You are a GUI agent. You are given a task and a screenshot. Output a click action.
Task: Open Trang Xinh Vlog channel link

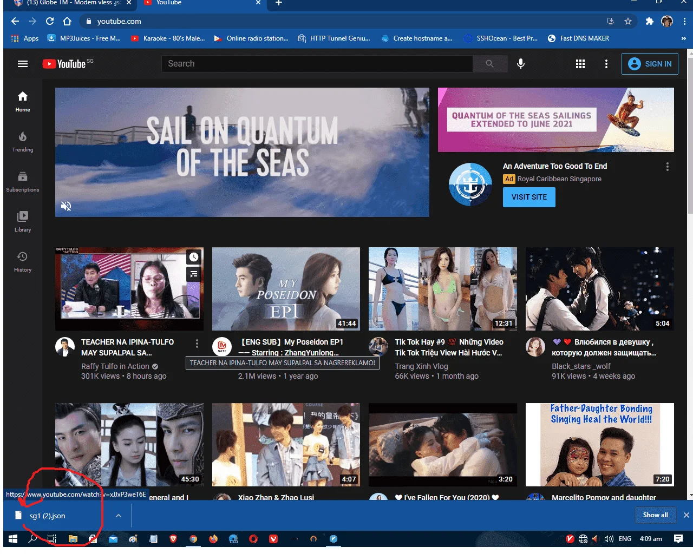click(422, 366)
